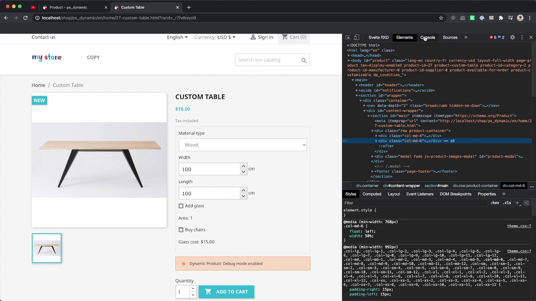536x301 pixels.
Task: Enable the Add glass checkbox
Action: click(x=181, y=206)
